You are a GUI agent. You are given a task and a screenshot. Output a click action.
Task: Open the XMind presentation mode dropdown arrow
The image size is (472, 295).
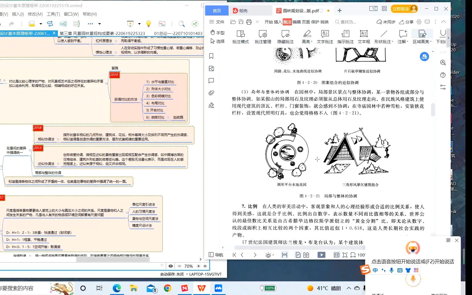tap(139, 24)
